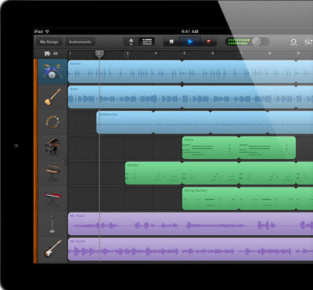Select the My Guitar electric guitar icon
The image size is (313, 290).
[52, 249]
